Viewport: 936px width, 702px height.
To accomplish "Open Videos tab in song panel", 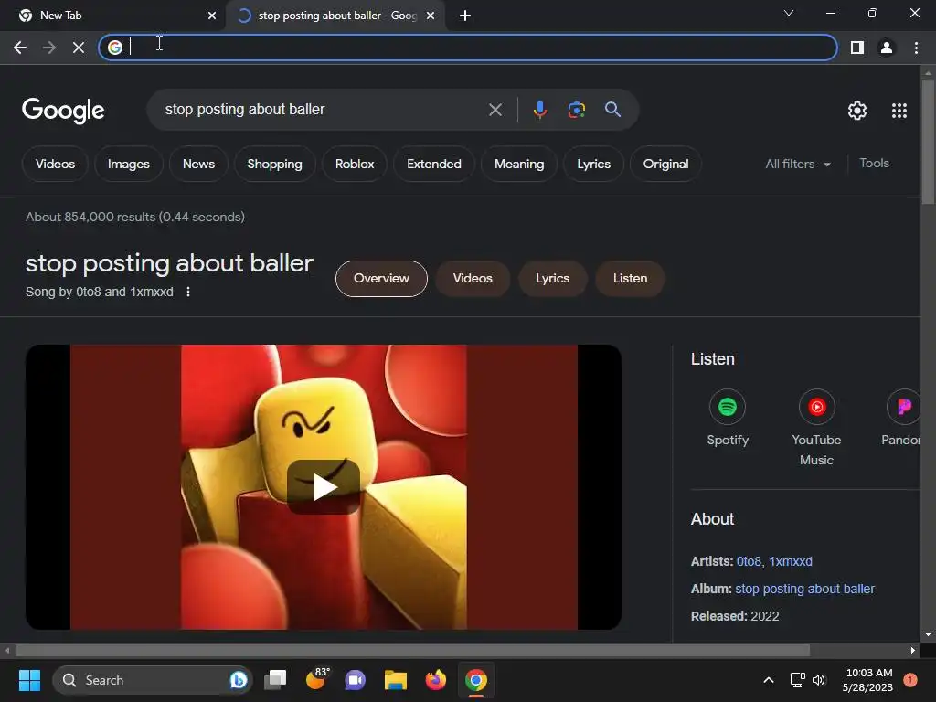I will pyautogui.click(x=473, y=278).
